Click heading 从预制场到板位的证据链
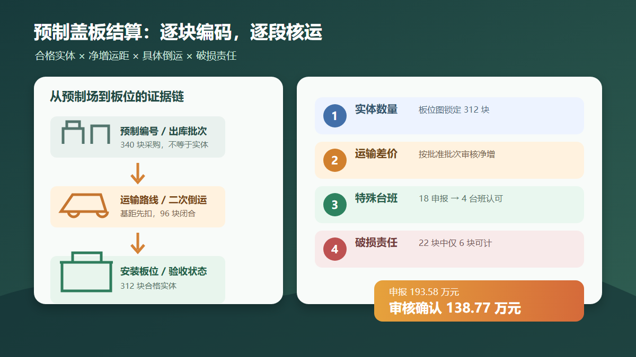 pos(117,97)
